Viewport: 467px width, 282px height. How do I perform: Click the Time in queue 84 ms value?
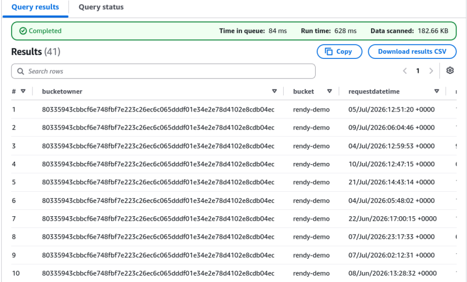point(277,31)
